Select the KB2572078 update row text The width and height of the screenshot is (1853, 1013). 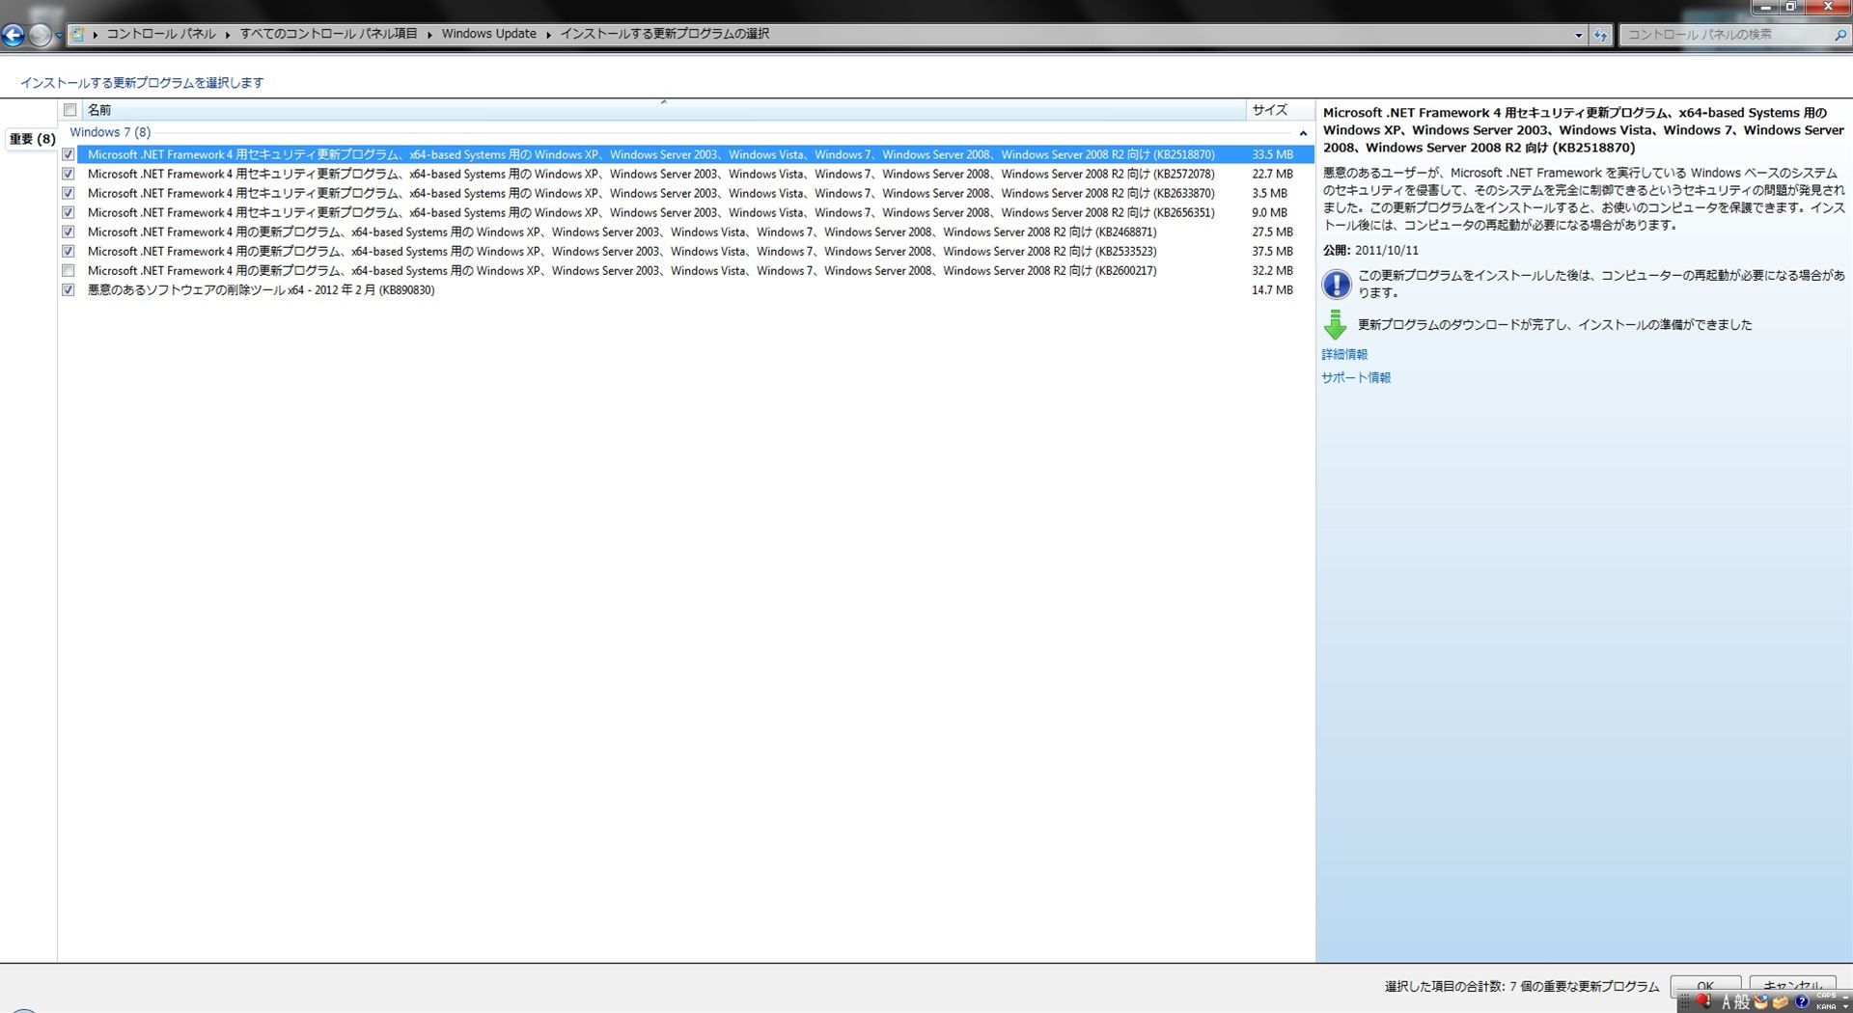click(650, 174)
